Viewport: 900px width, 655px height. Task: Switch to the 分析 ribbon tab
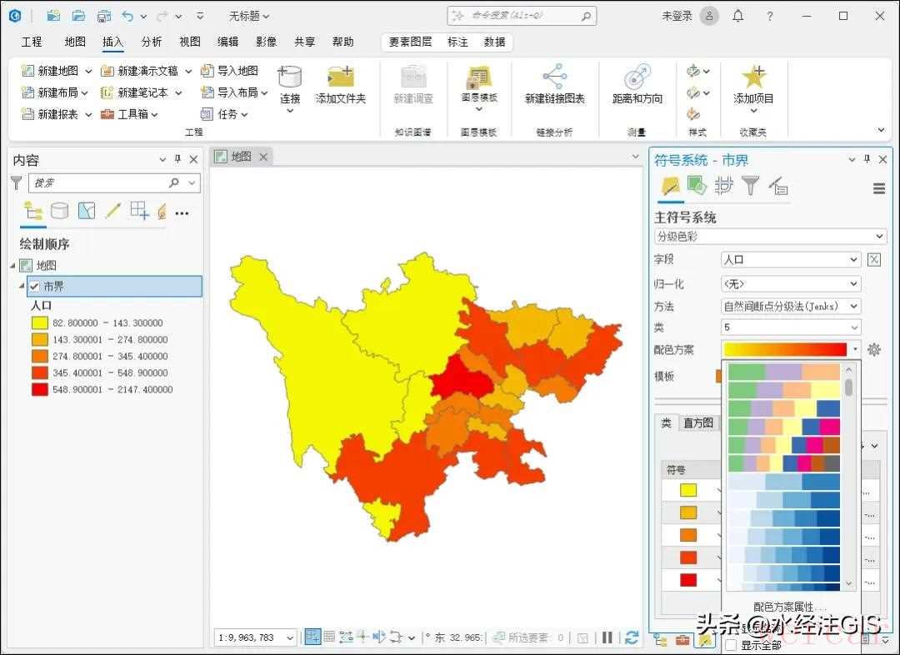152,42
